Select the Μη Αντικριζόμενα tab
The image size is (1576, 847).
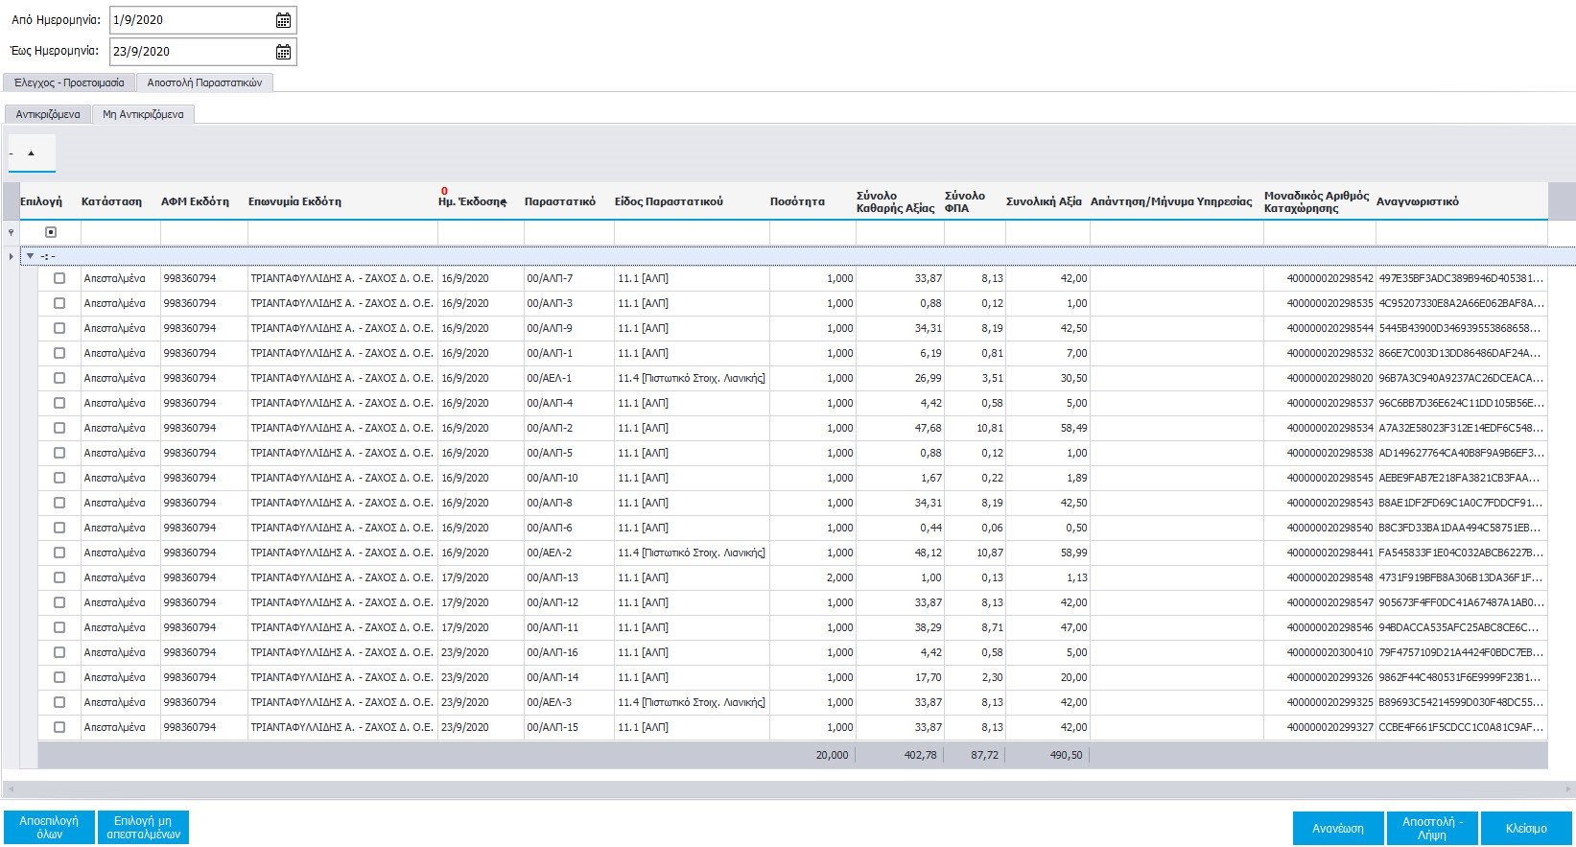(x=143, y=114)
